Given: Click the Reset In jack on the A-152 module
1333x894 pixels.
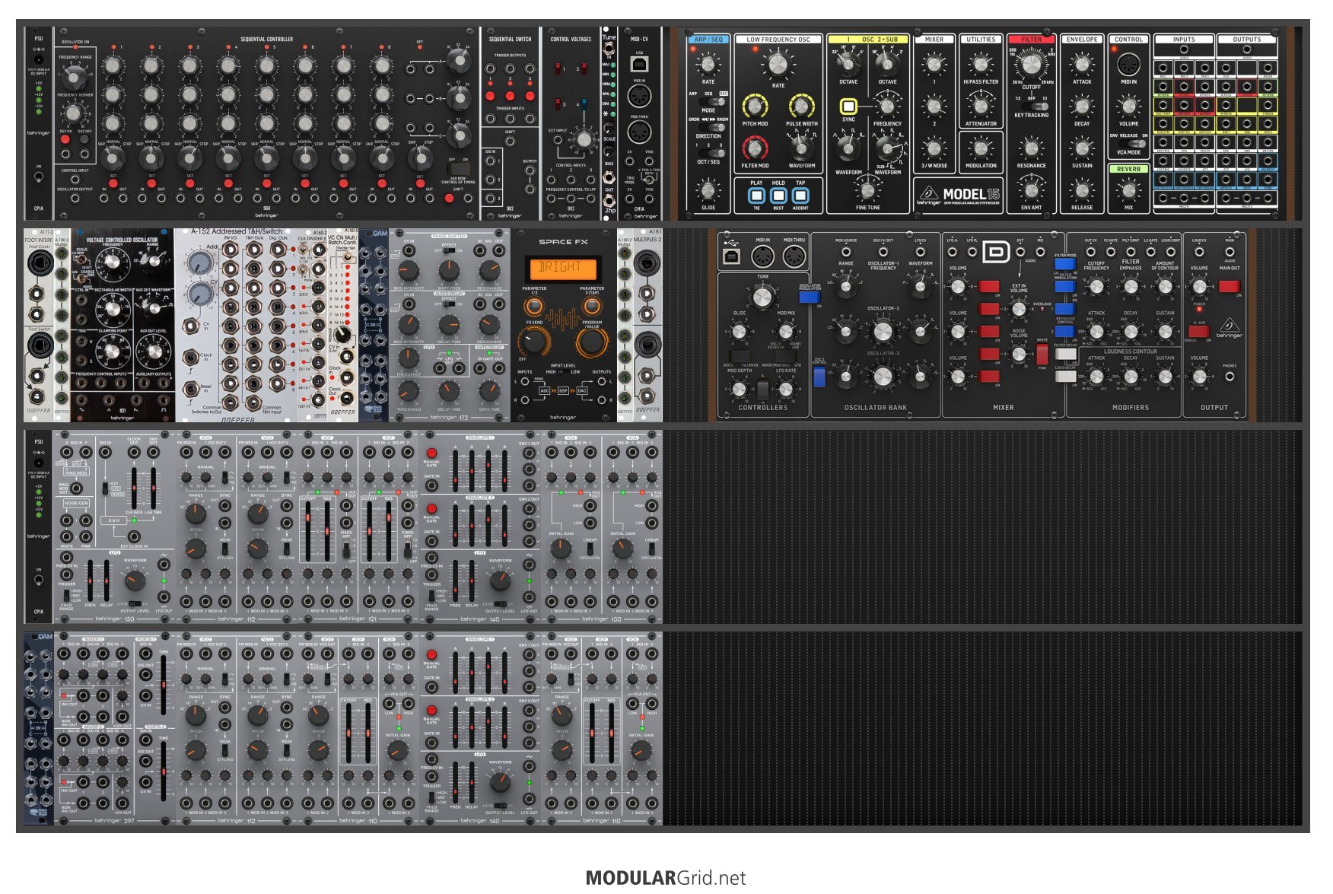Looking at the screenshot, I should 190,390.
